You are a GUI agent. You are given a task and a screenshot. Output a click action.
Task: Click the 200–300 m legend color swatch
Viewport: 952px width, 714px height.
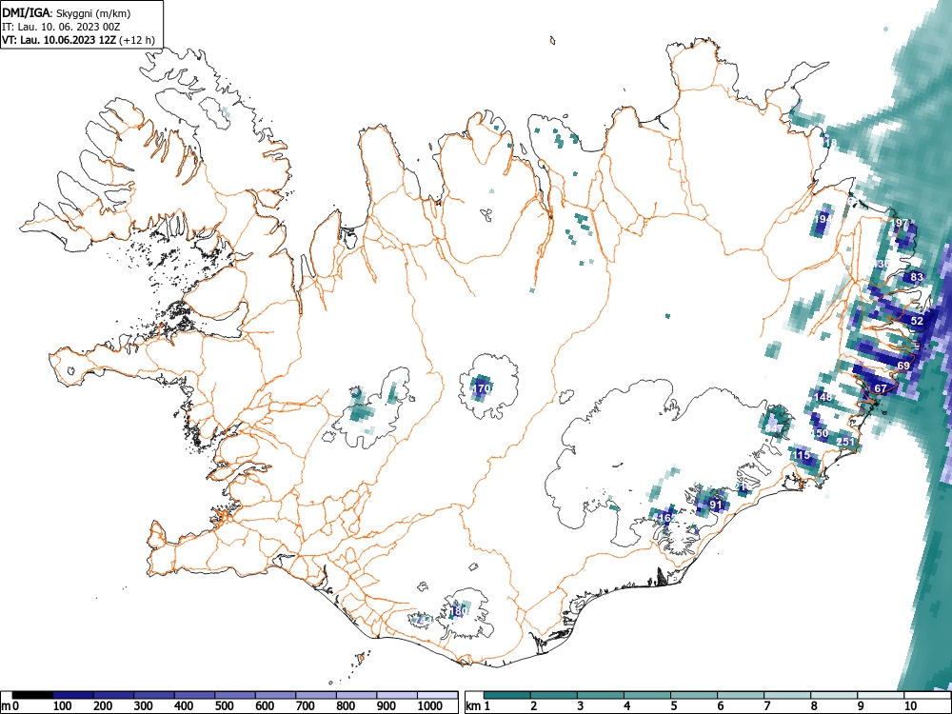pyautogui.click(x=113, y=695)
